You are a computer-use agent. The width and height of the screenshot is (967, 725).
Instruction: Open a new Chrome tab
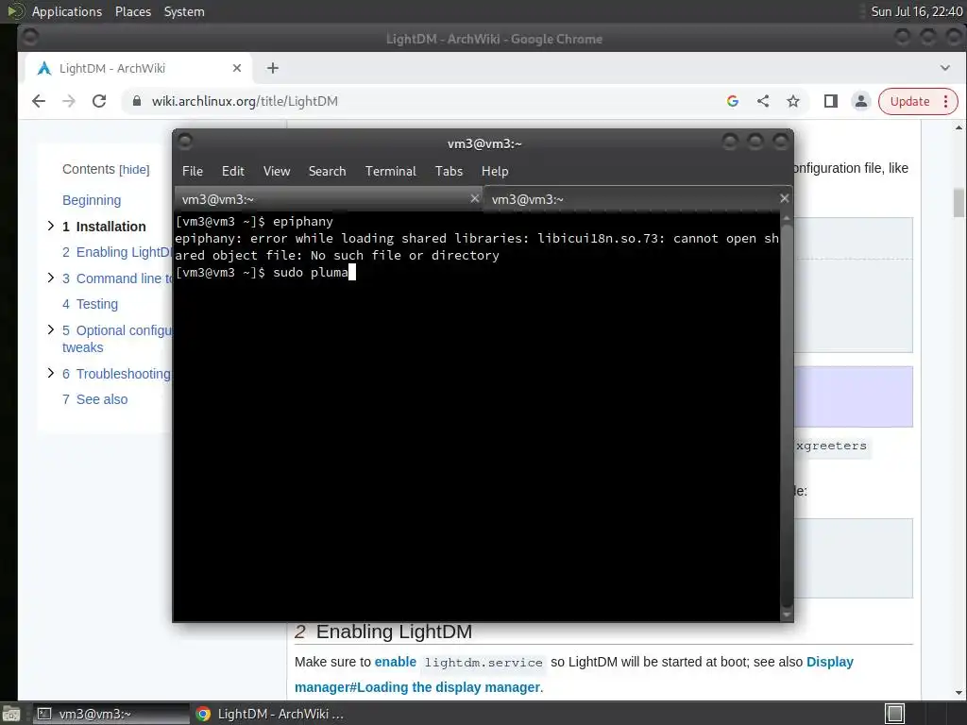(x=273, y=68)
